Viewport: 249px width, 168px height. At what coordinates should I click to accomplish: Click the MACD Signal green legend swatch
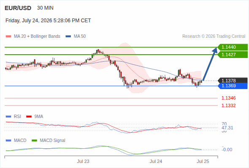click(34, 141)
